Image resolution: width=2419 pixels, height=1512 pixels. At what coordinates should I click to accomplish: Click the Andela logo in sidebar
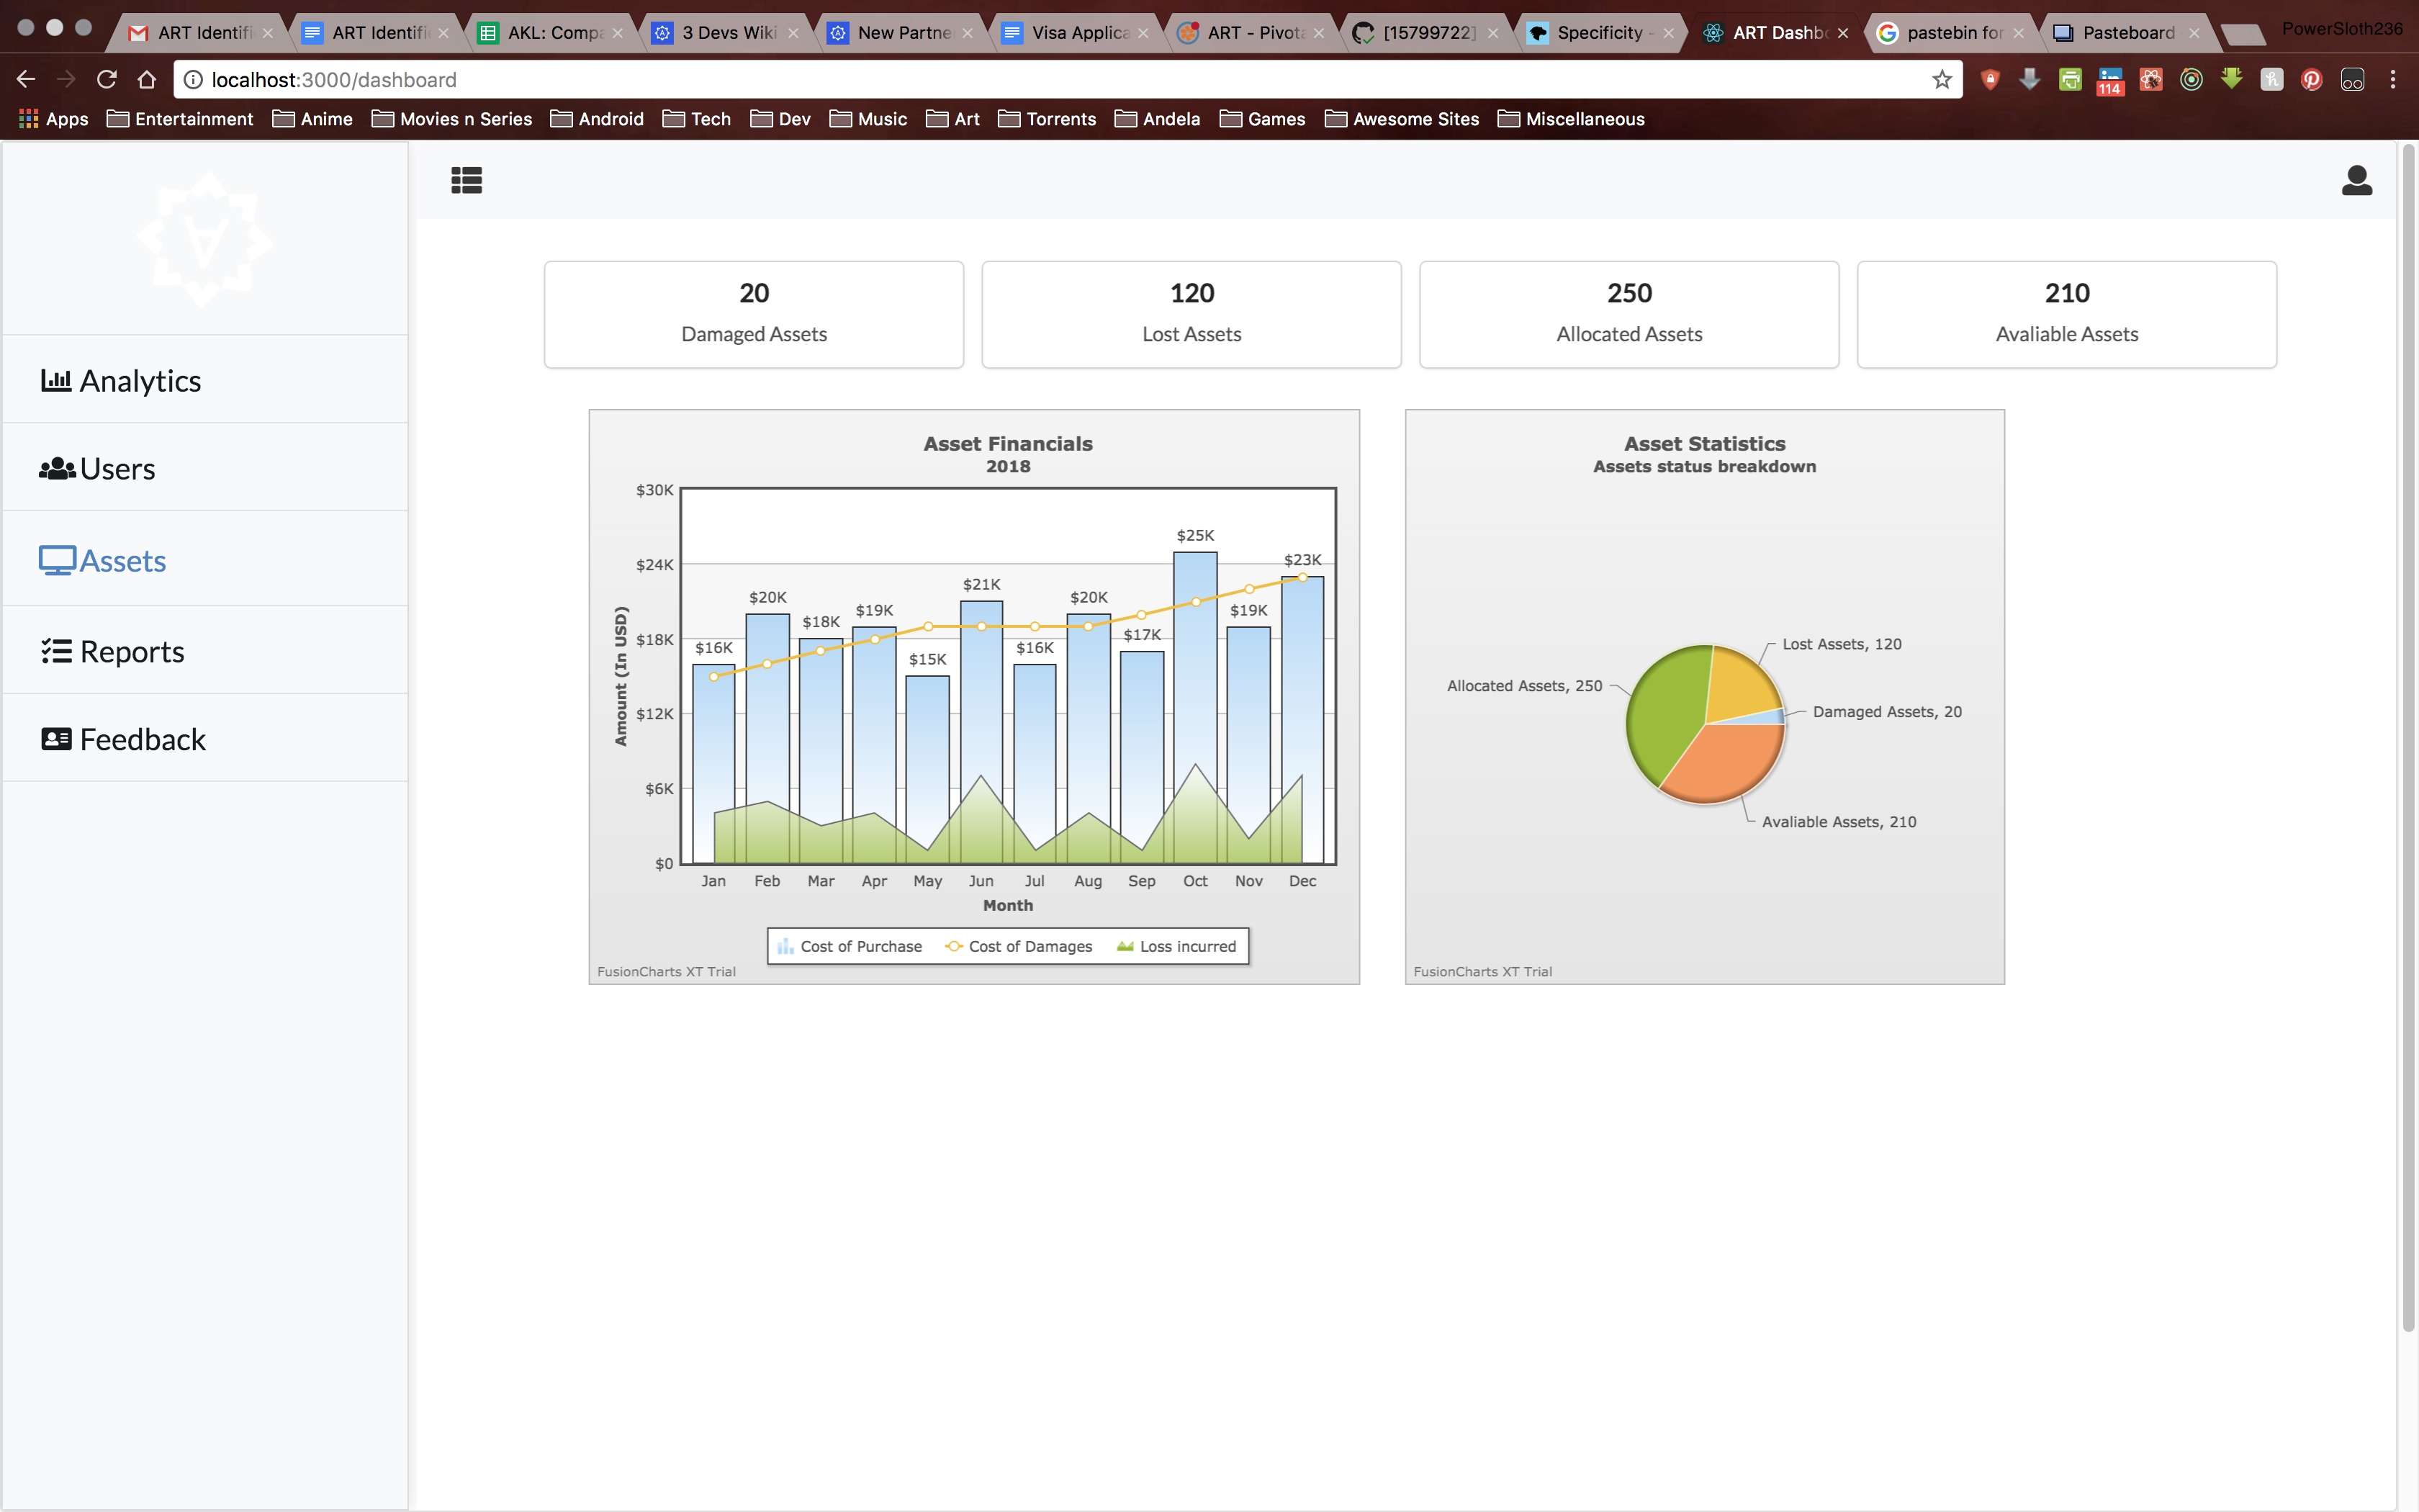(205, 238)
